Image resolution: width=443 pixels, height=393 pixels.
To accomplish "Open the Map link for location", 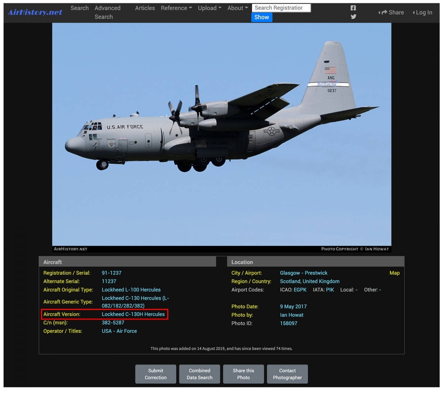I will (x=394, y=273).
